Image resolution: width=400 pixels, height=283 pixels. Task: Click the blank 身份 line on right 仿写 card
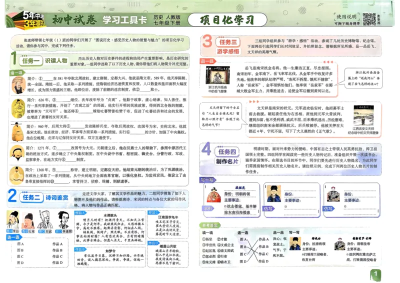click(360, 194)
